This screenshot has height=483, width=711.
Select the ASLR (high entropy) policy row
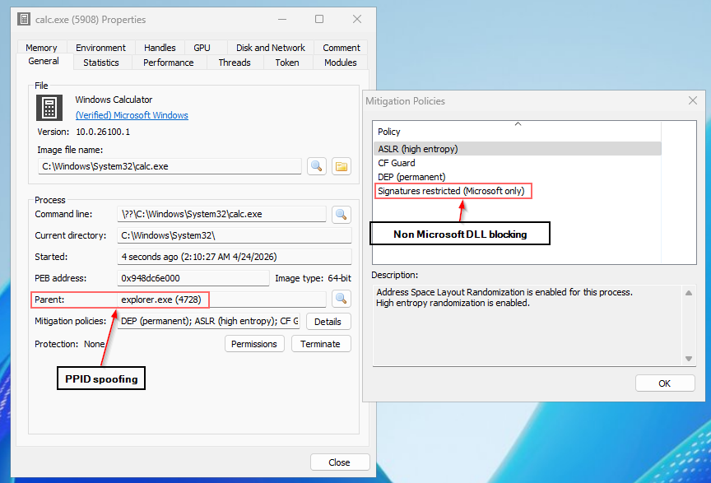518,149
